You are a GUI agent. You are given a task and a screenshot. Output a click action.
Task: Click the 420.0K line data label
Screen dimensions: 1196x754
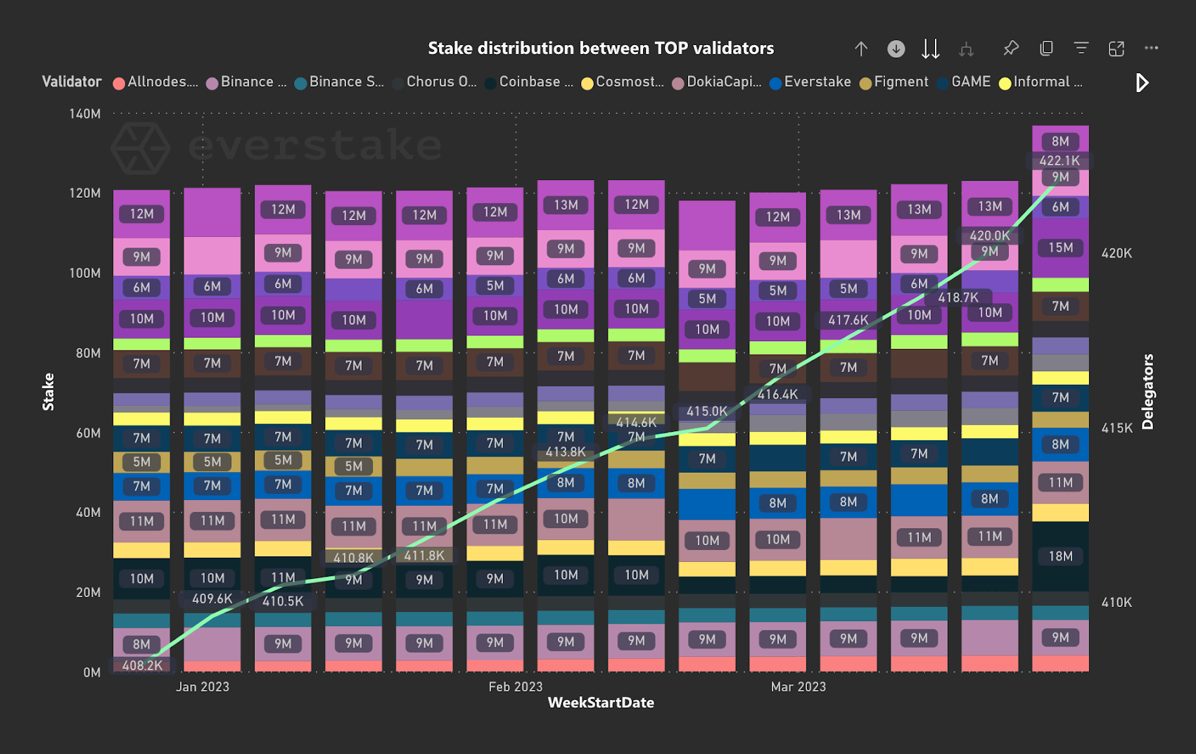tap(989, 236)
